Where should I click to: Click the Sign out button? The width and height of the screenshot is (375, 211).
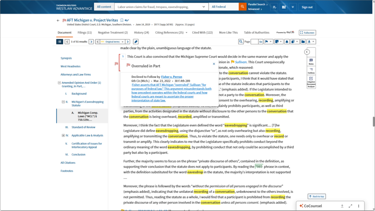307,7
